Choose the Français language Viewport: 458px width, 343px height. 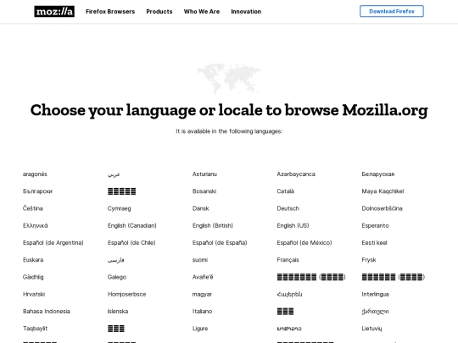[288, 260]
